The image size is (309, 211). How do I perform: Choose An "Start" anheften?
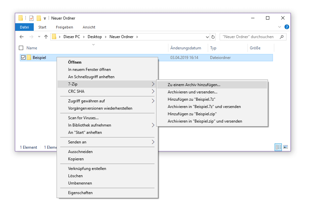coord(108,132)
